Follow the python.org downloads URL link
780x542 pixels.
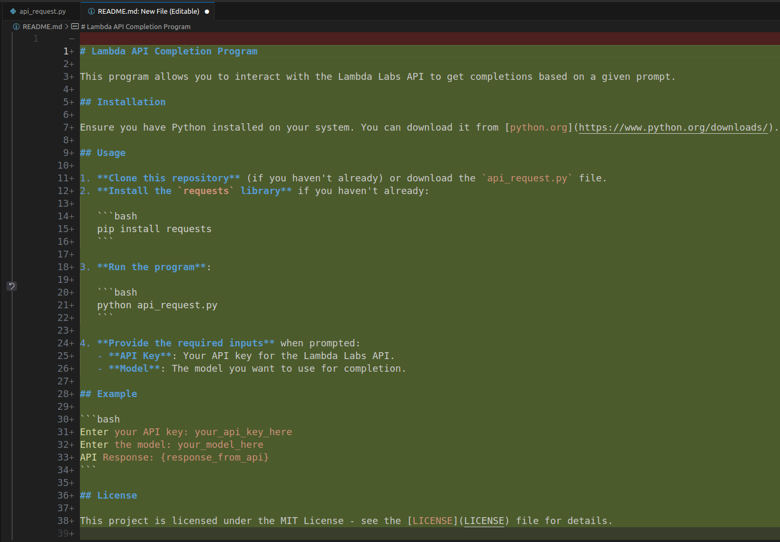pyautogui.click(x=673, y=127)
